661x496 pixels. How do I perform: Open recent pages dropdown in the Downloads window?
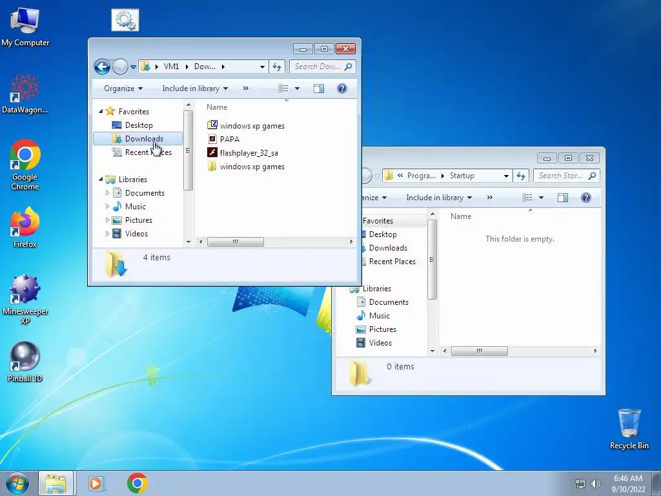click(133, 67)
